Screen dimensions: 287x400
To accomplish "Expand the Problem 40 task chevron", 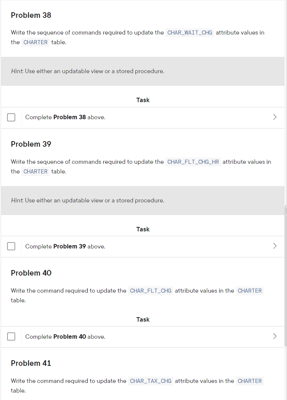I will pyautogui.click(x=275, y=336).
